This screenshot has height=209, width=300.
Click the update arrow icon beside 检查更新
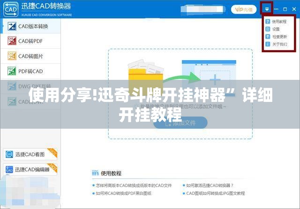pos(268,37)
